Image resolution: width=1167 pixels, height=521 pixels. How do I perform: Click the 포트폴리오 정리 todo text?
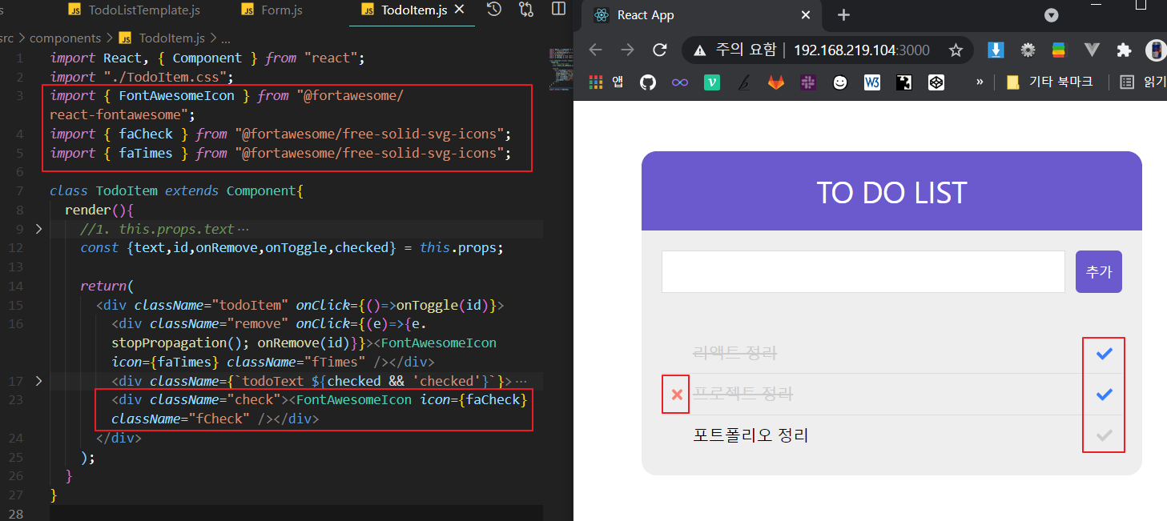pos(751,436)
